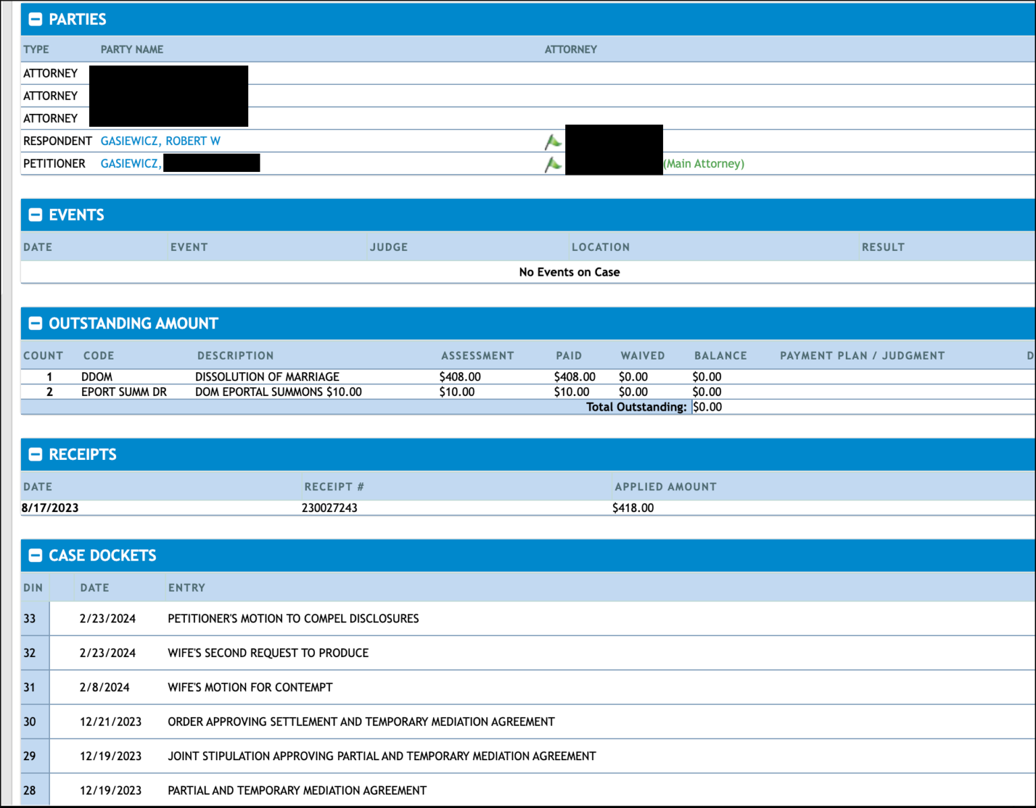Click the ENTRY column header
The width and height of the screenshot is (1036, 808).
(187, 587)
